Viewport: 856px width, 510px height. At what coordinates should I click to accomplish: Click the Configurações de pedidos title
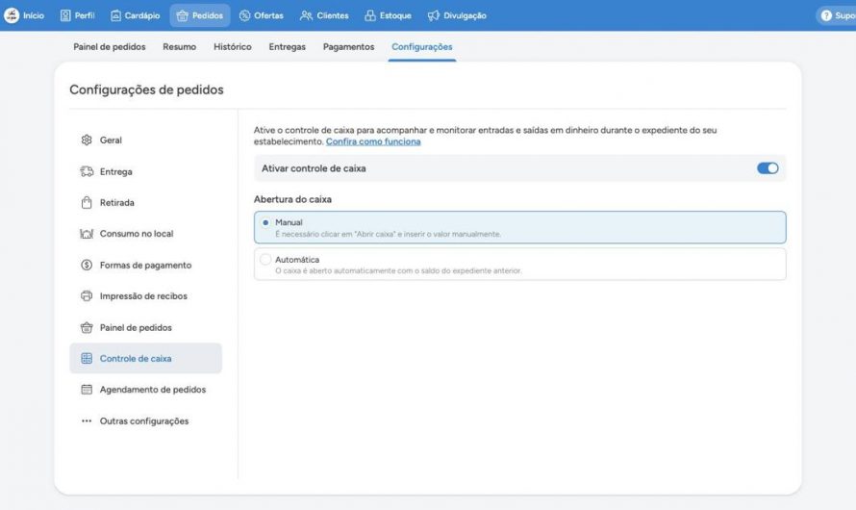pos(146,89)
